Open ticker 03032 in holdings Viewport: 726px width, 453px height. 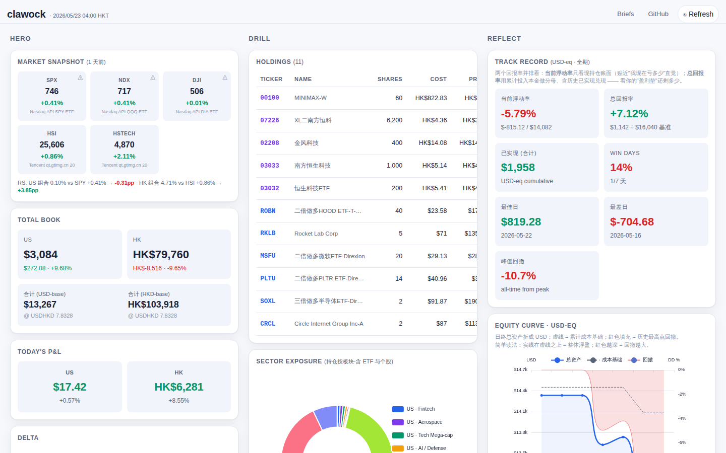pyautogui.click(x=269, y=188)
